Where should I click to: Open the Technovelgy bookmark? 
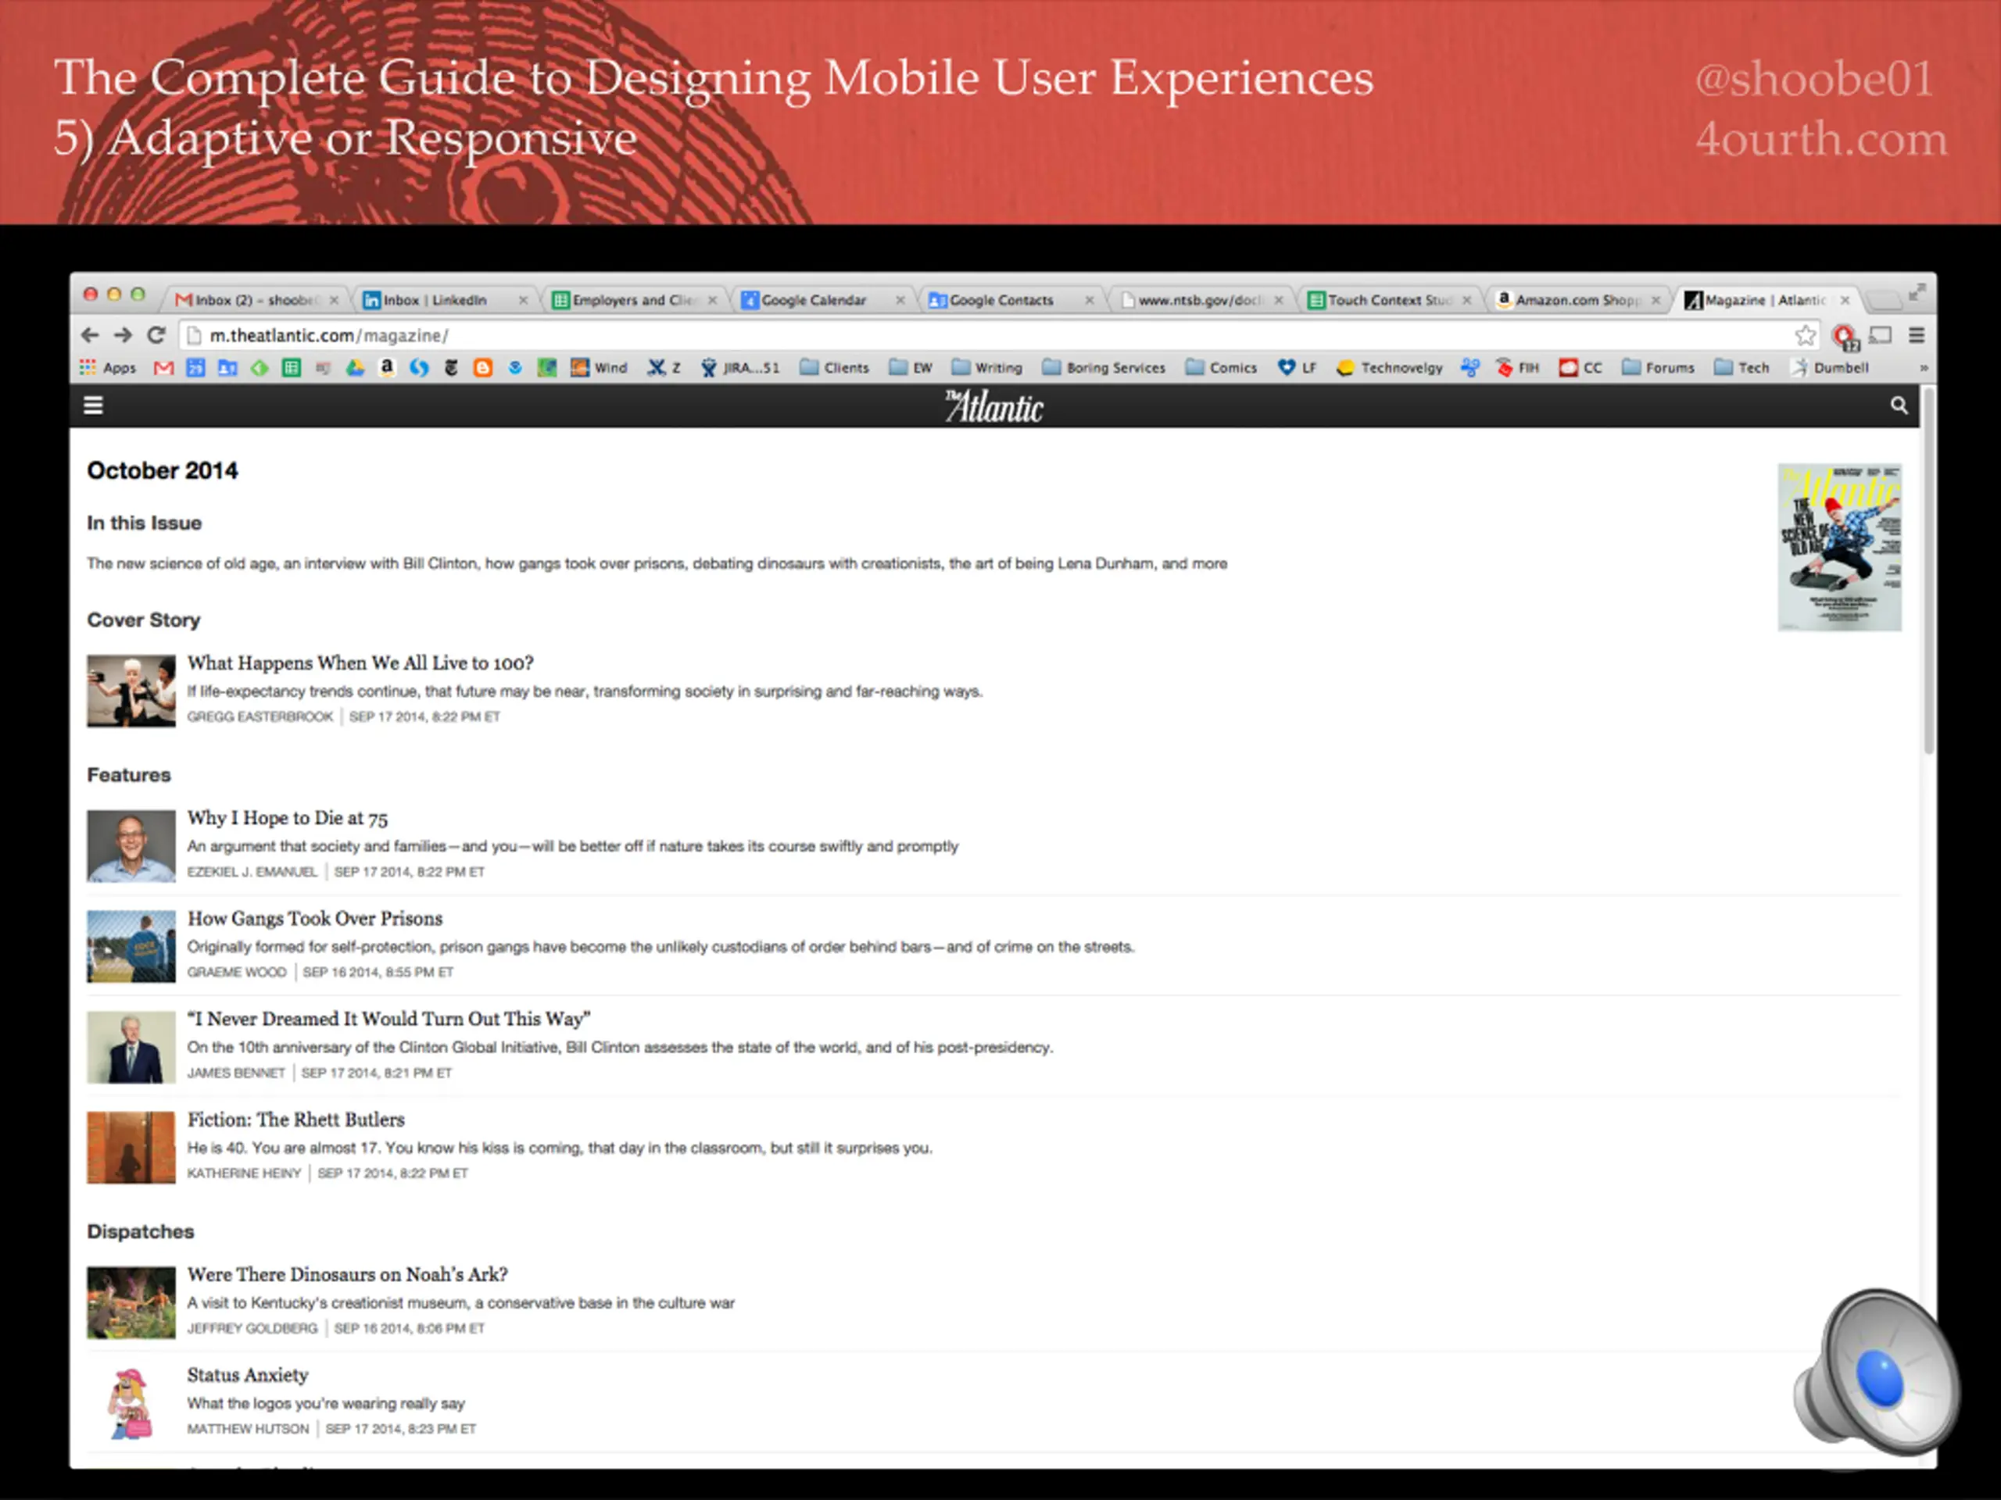1390,367
